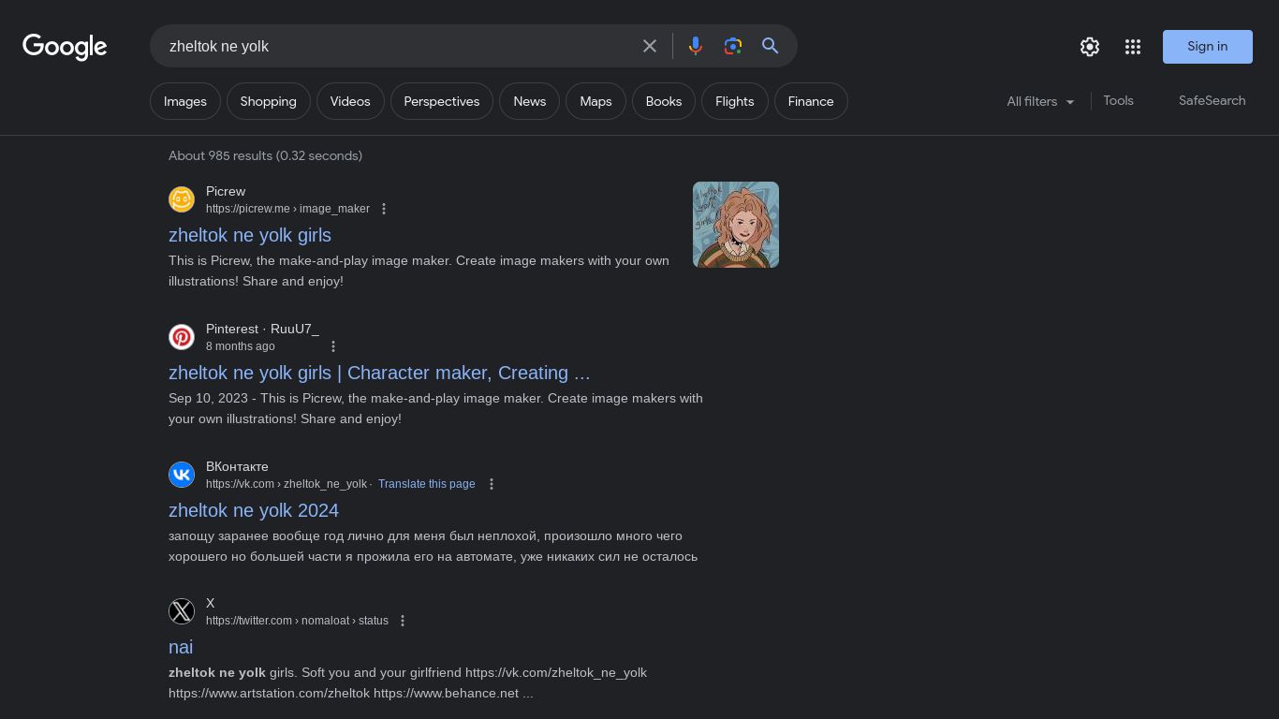
Task: Click Translate this page link
Action: [426, 484]
